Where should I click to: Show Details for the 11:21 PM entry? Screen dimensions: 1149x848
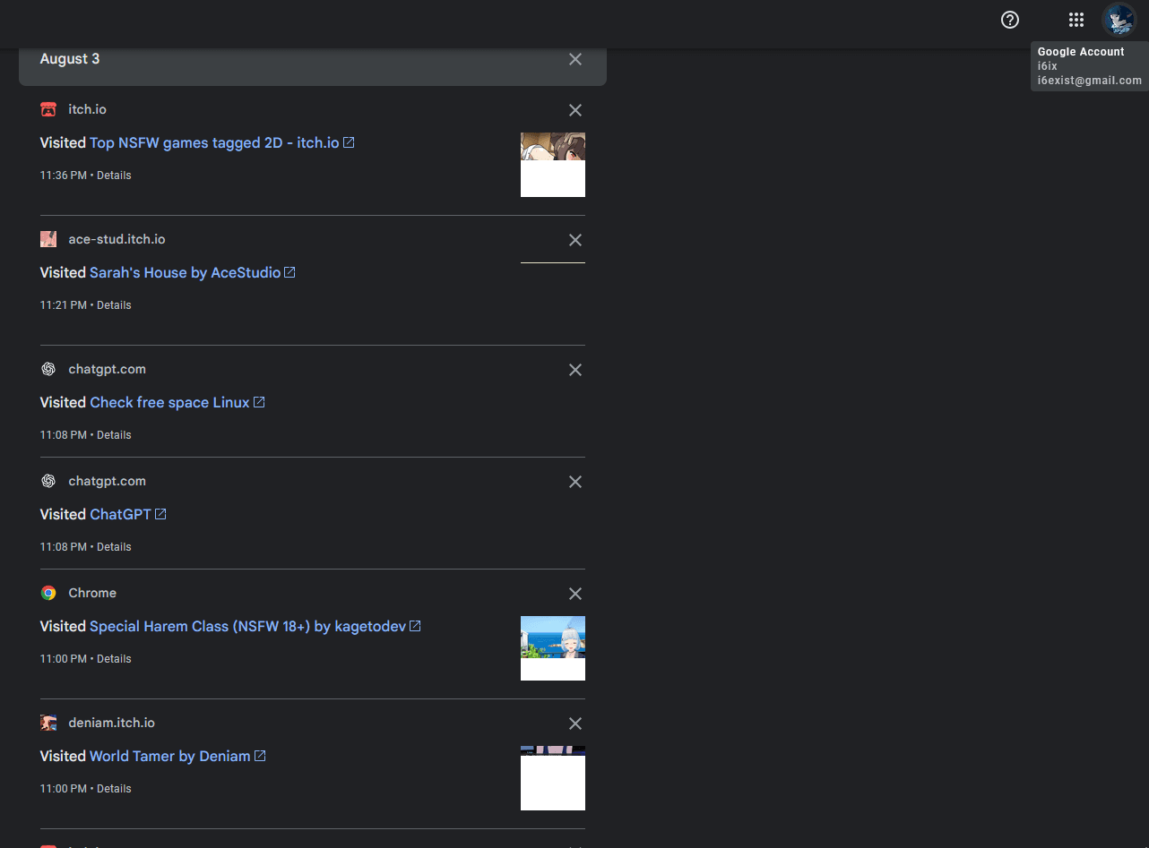click(114, 305)
